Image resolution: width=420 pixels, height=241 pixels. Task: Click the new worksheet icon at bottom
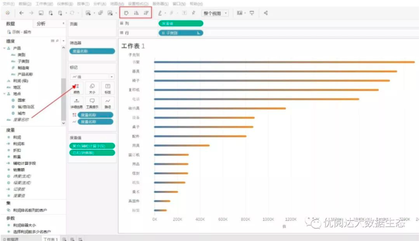tap(65, 239)
